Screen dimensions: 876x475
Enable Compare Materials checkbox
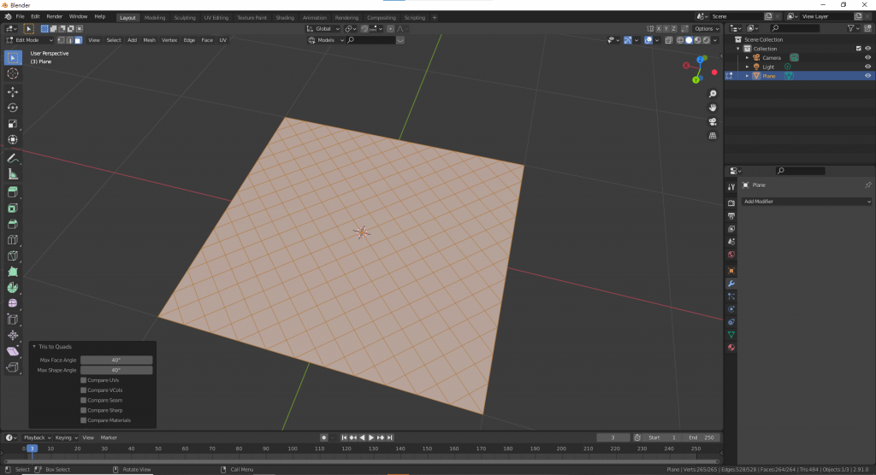(83, 420)
